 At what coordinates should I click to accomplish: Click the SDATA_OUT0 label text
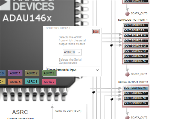point(139,13)
